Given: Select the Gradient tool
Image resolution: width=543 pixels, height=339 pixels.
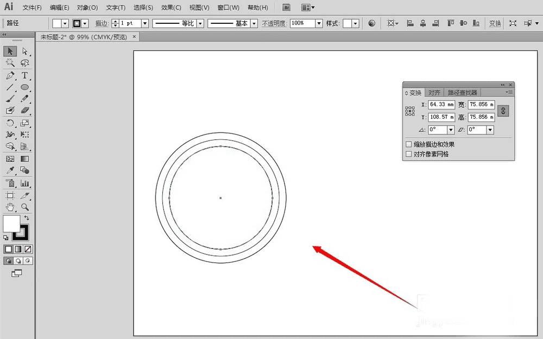Looking at the screenshot, I should point(24,159).
